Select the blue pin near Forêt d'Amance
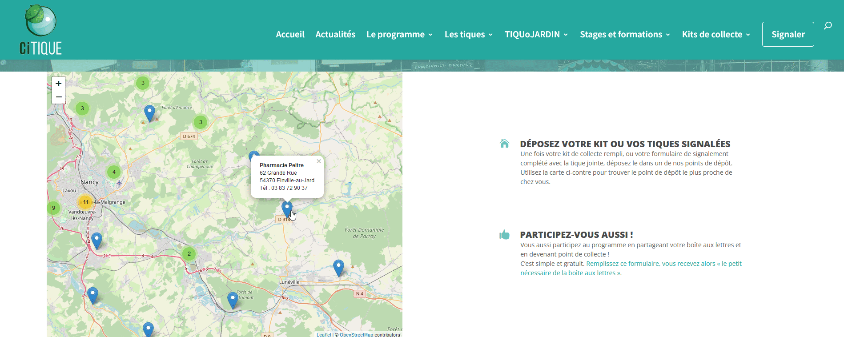This screenshot has height=337, width=844. click(150, 112)
